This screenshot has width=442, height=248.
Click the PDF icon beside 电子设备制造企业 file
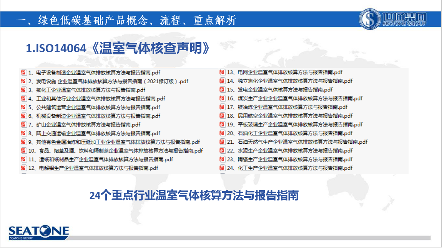point(23,72)
